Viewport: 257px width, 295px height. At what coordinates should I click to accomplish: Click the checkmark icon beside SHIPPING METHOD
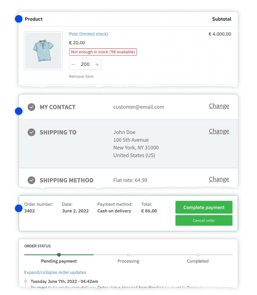coord(31,180)
